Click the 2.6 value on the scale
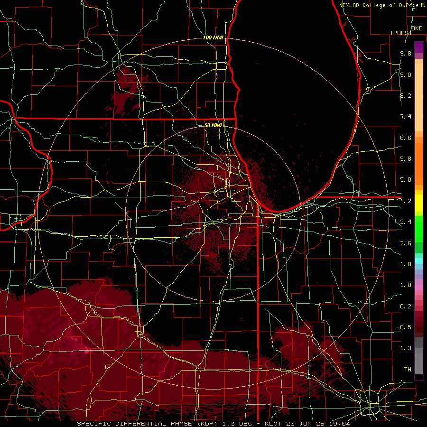This screenshot has width=427, height=427. tap(406, 243)
